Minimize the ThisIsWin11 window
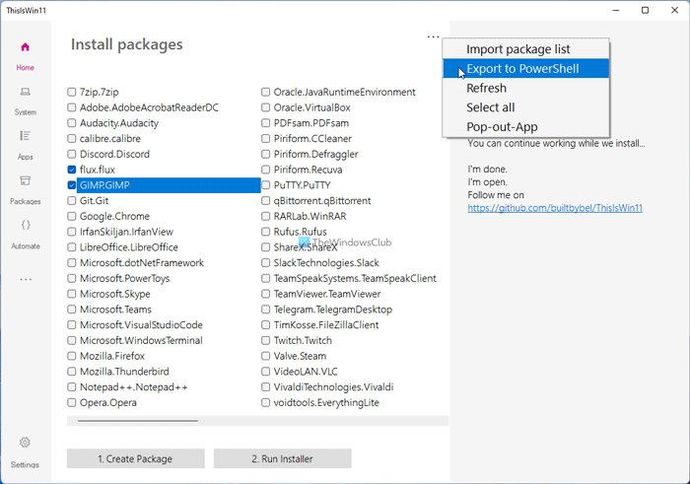 (x=616, y=10)
